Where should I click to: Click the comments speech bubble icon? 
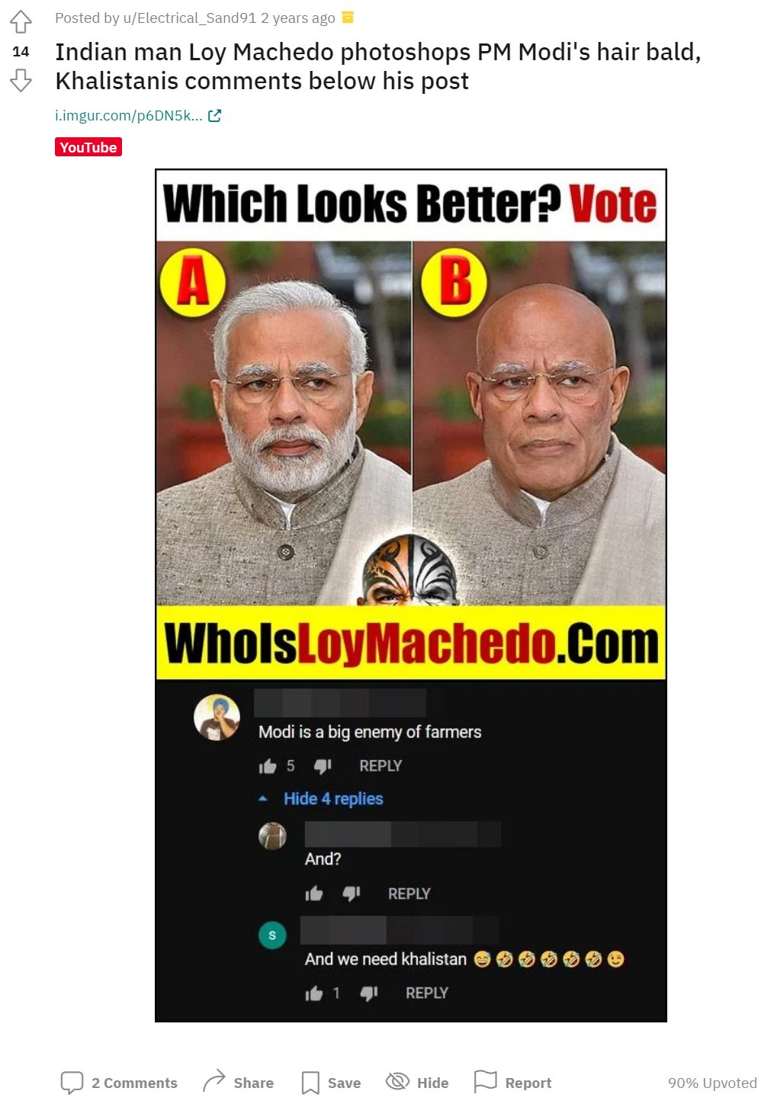coord(72,1083)
